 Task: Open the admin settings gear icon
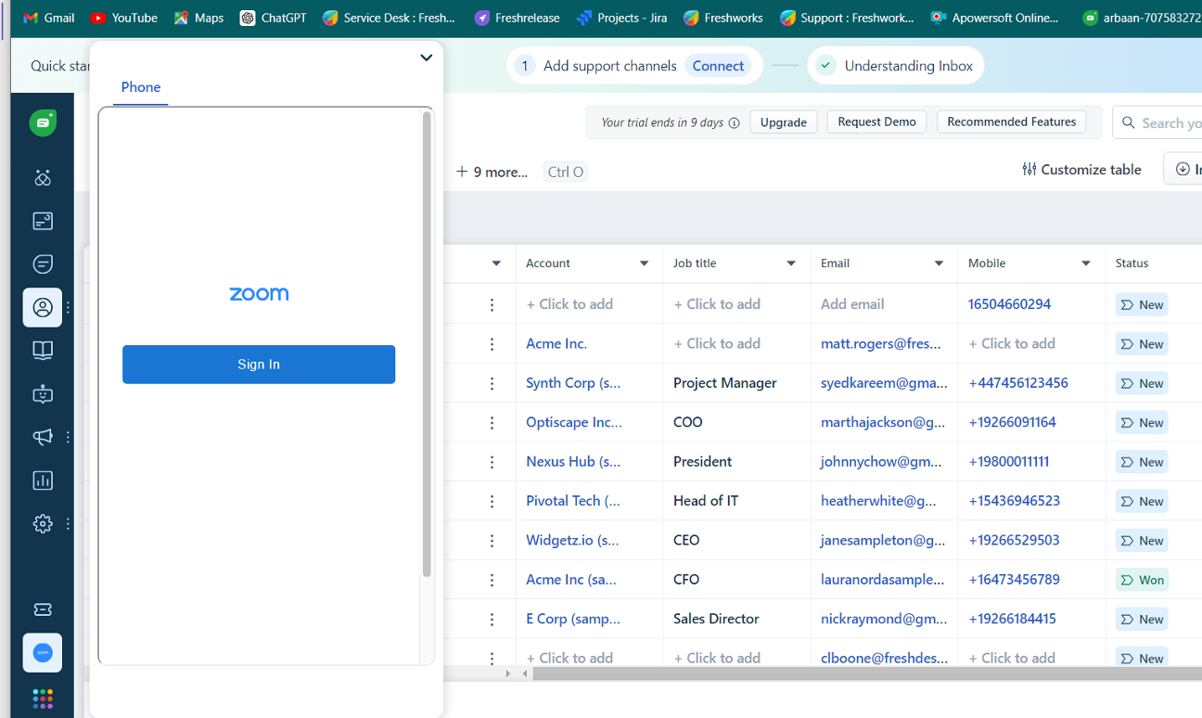tap(43, 524)
